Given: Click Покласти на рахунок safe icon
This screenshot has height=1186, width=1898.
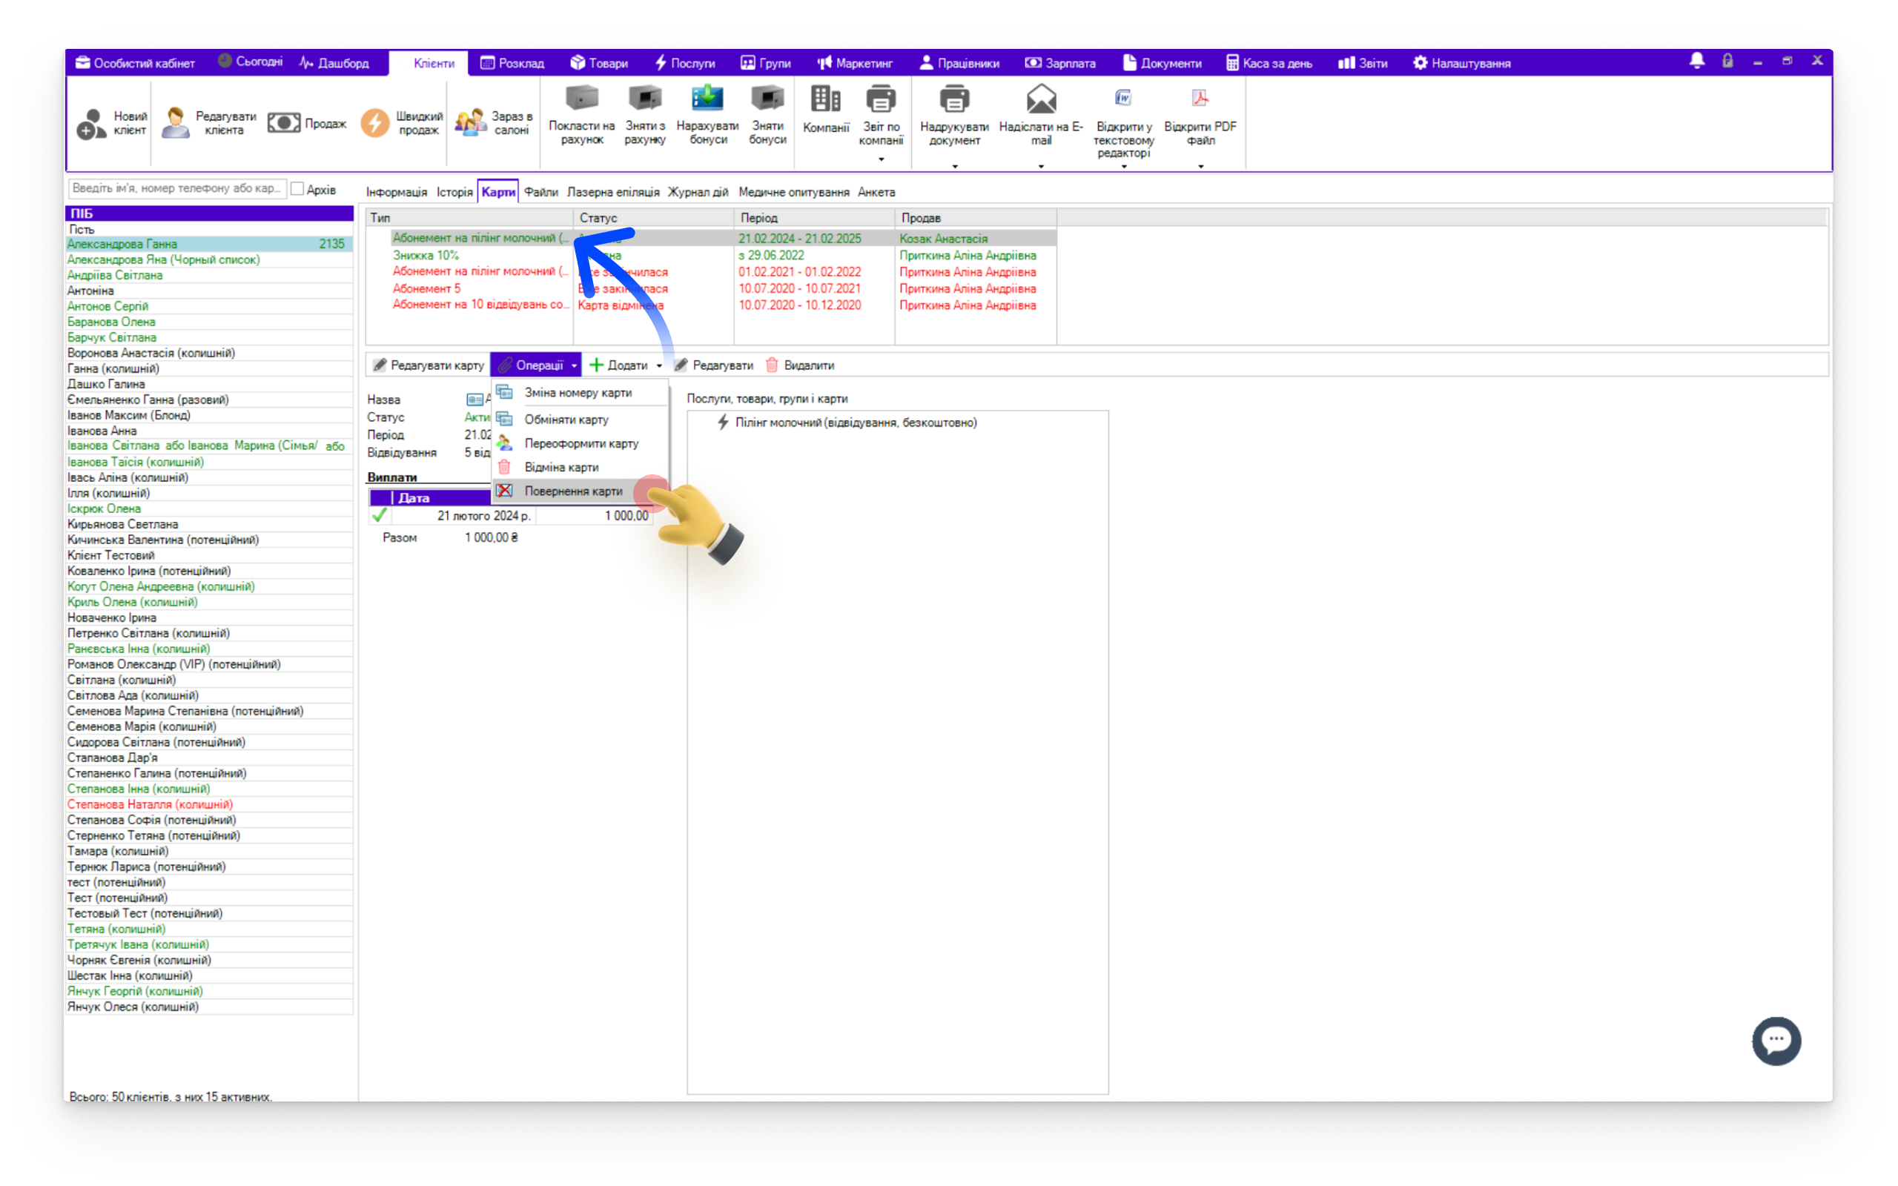Looking at the screenshot, I should tap(582, 98).
